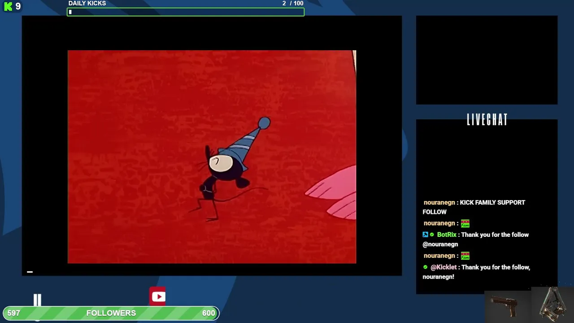This screenshot has width=574, height=323.
Task: Click the verified check beside Kicklet
Action: click(426, 267)
